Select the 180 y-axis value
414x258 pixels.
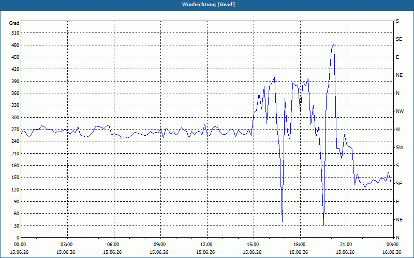pos(16,166)
